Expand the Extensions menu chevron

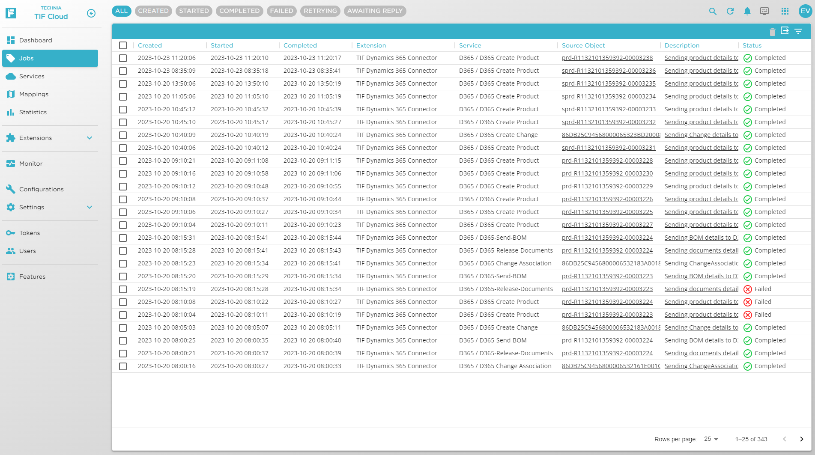(x=90, y=138)
